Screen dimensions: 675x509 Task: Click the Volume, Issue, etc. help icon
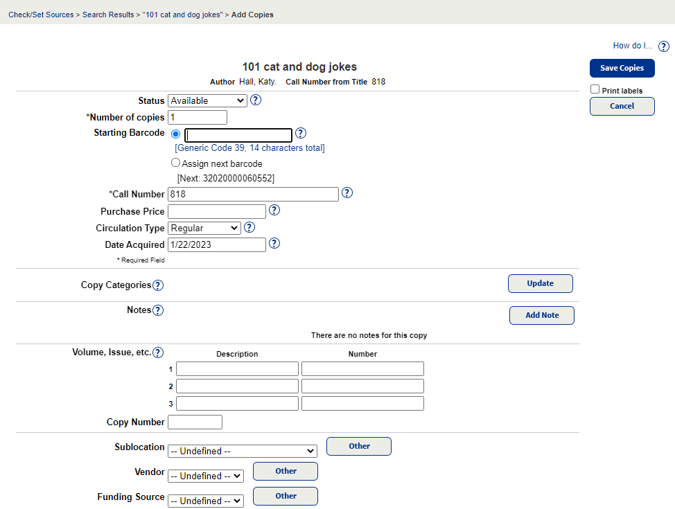[158, 352]
